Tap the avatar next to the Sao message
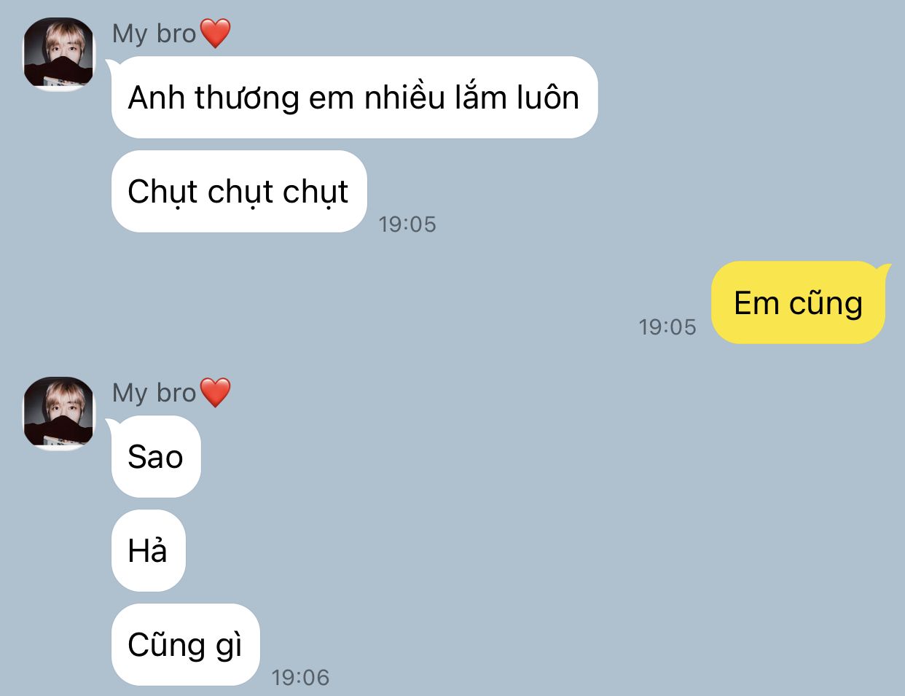This screenshot has width=905, height=696. tap(59, 413)
